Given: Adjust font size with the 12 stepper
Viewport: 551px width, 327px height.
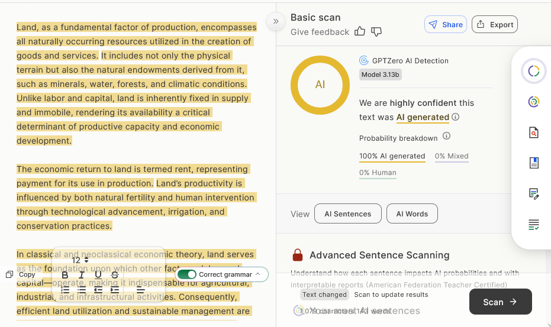Looking at the screenshot, I should pos(86,260).
